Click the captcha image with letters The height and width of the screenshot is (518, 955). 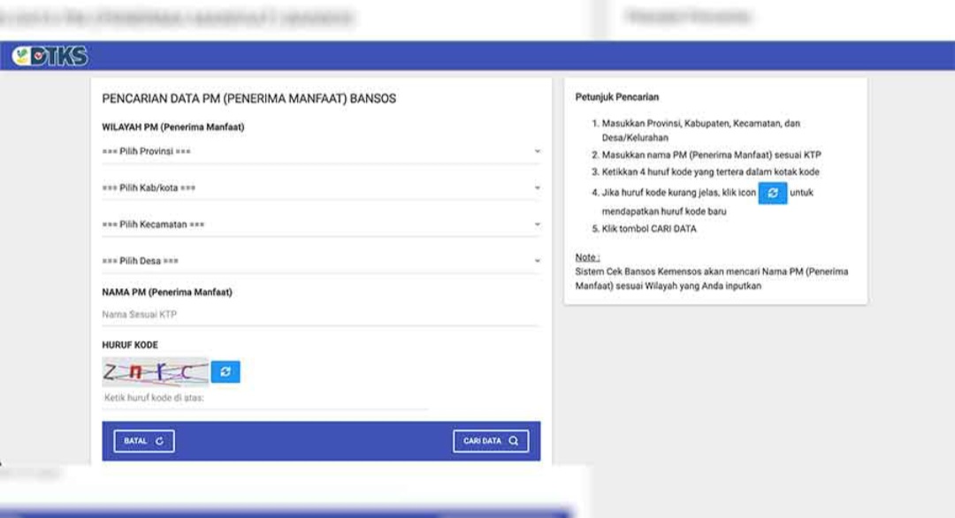(x=156, y=372)
